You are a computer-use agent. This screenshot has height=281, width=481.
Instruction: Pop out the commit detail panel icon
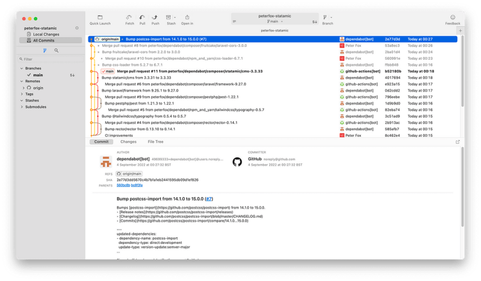pos(457,142)
